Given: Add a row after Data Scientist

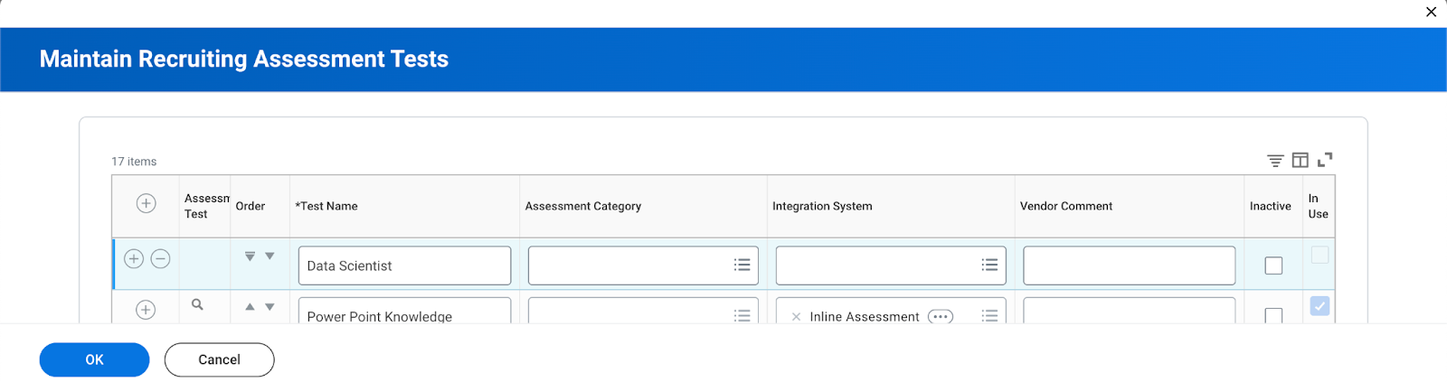Looking at the screenshot, I should [134, 259].
